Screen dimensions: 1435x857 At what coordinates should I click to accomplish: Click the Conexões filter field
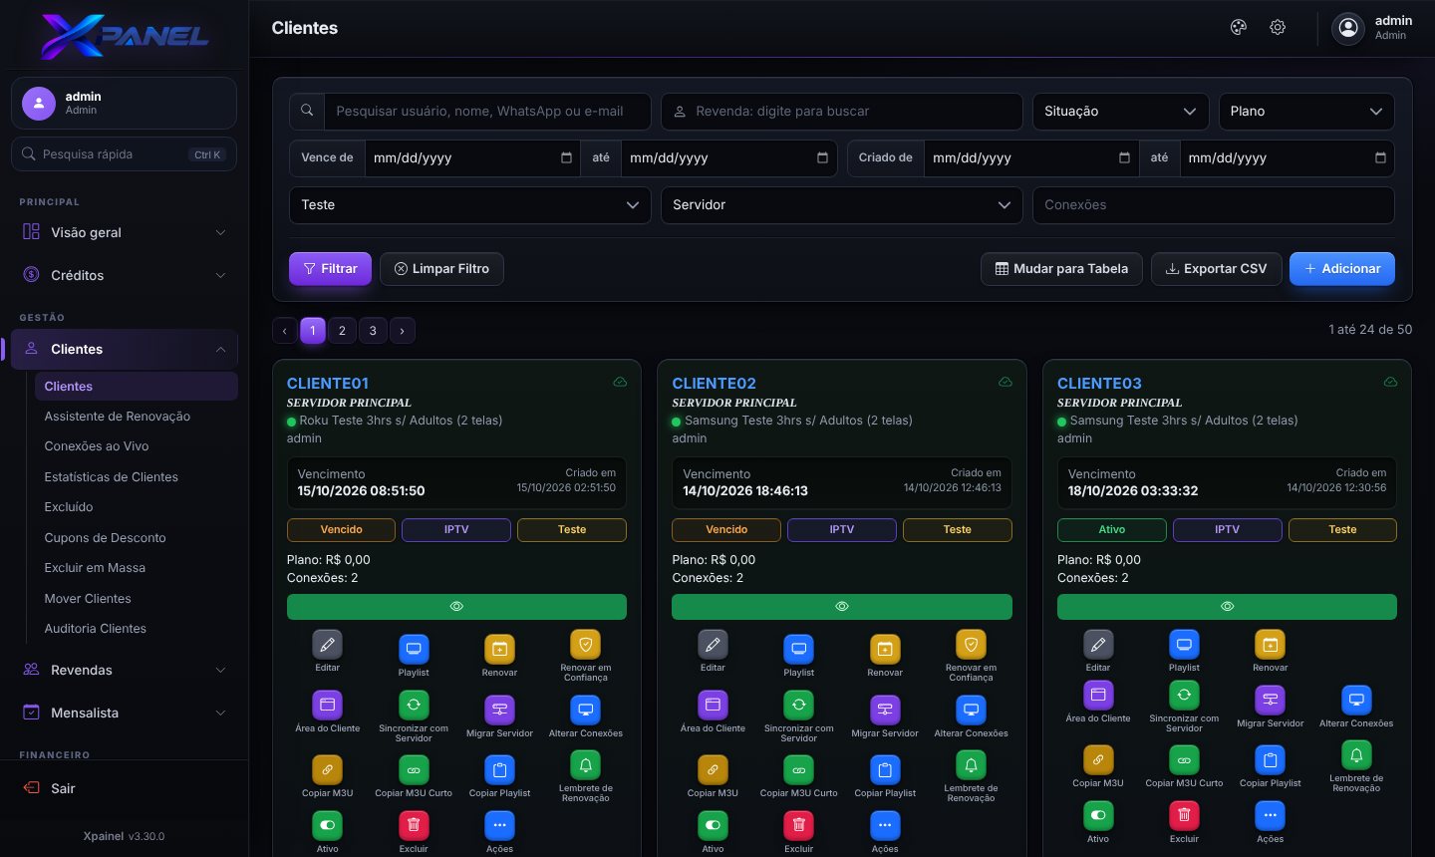click(1214, 205)
